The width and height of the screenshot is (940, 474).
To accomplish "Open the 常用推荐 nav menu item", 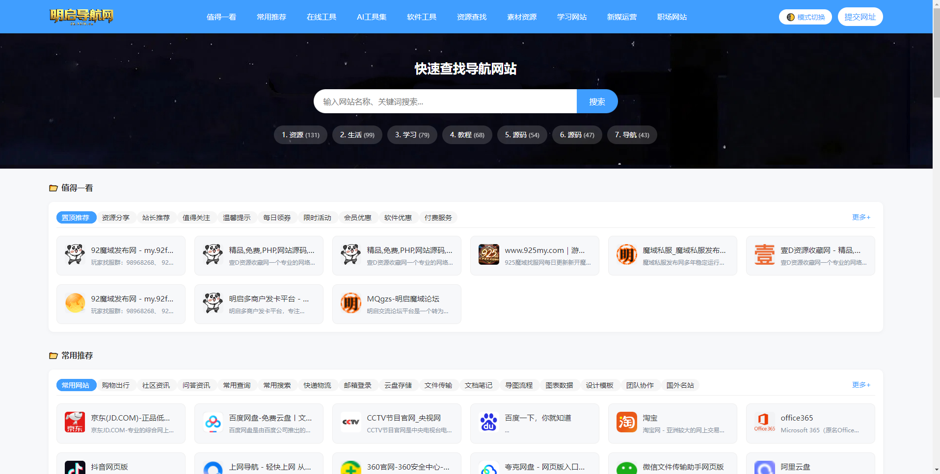I will [x=271, y=17].
